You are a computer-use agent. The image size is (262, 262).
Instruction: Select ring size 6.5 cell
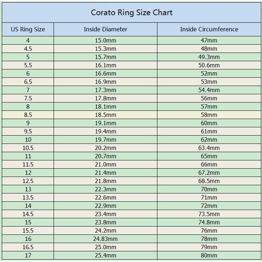[28, 82]
